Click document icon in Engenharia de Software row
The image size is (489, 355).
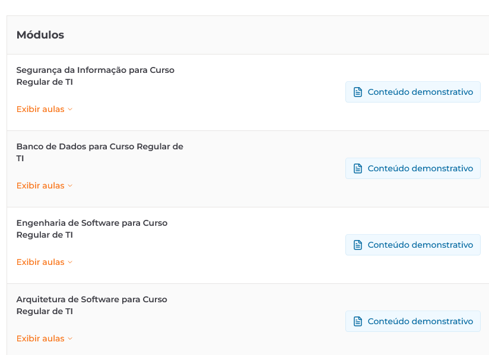coord(358,245)
